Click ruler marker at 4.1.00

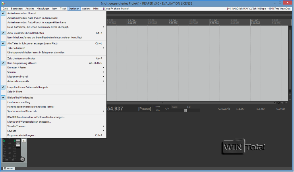[x=172, y=20]
